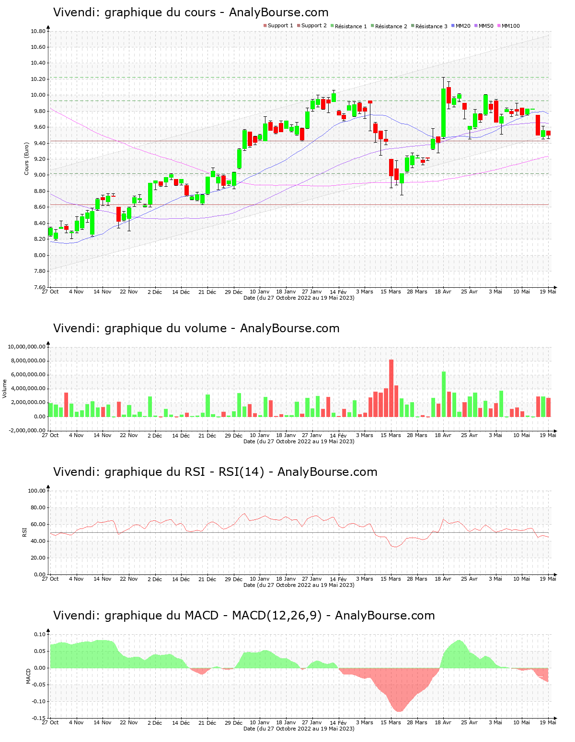Click '25 Avr' date under MACD chart
This screenshot has width=575, height=742.
(470, 722)
